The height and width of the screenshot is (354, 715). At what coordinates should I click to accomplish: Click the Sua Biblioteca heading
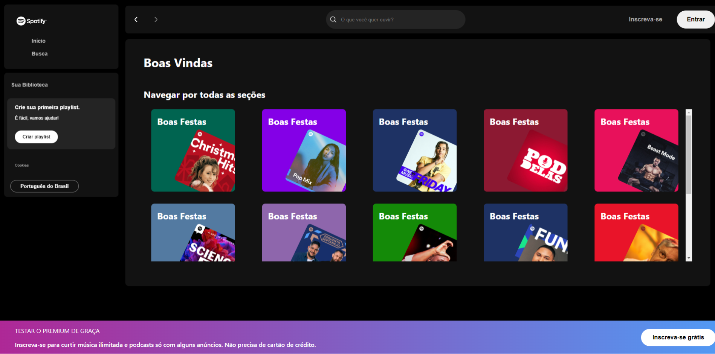pos(29,85)
